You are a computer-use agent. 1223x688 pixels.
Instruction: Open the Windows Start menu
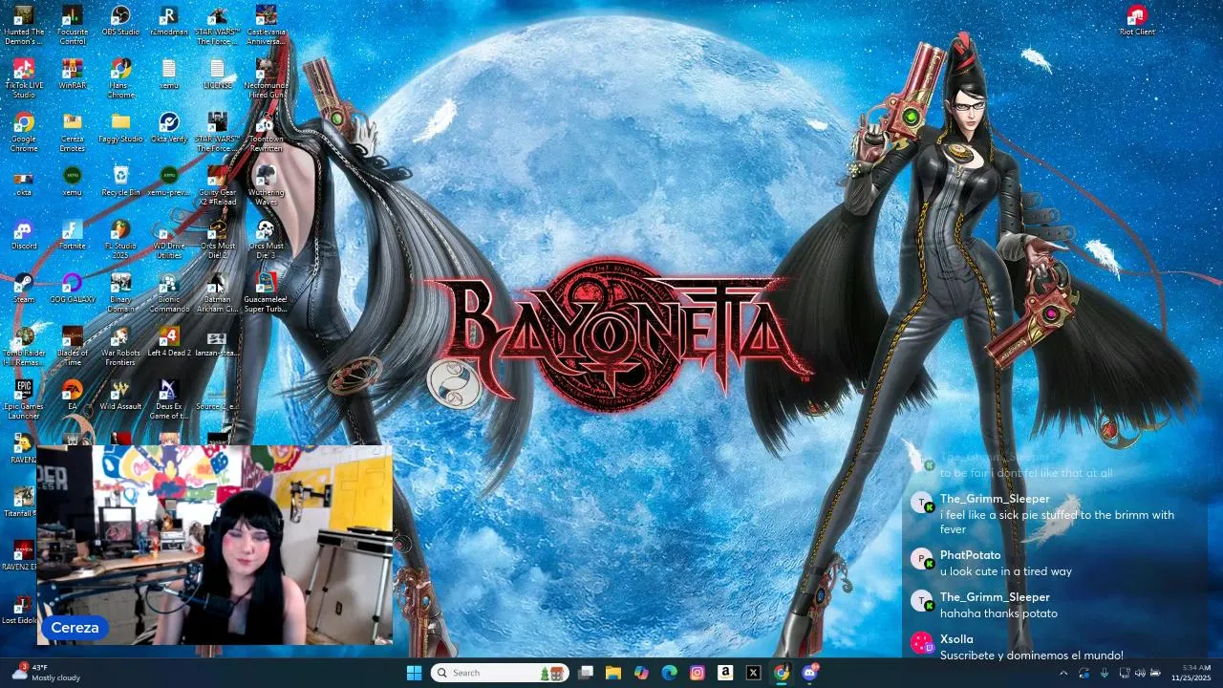[x=414, y=673]
